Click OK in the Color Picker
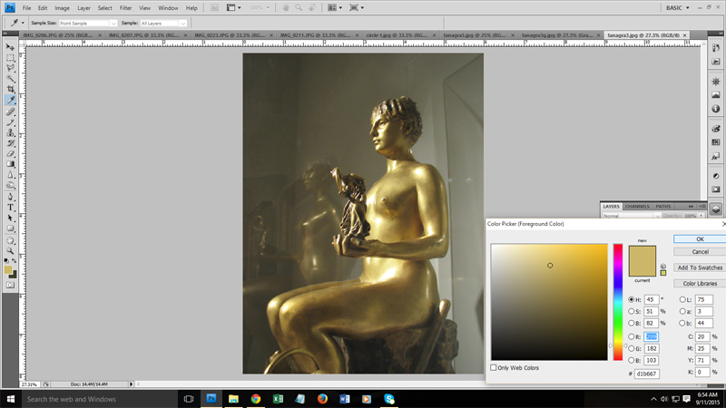726x408 pixels. point(700,239)
